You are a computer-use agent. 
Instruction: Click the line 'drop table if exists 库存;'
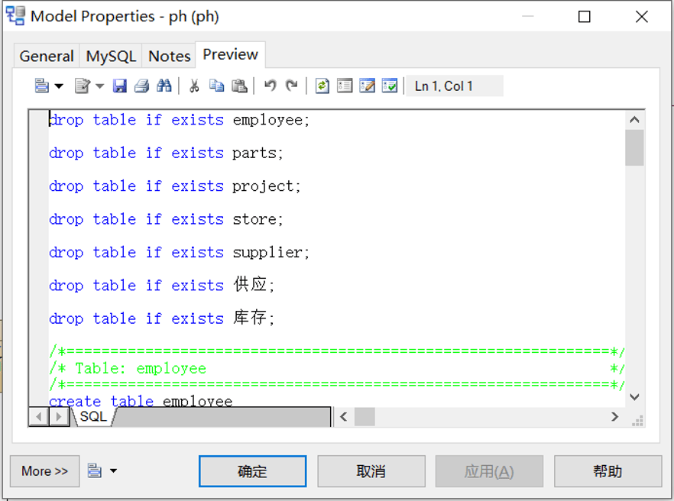click(162, 318)
